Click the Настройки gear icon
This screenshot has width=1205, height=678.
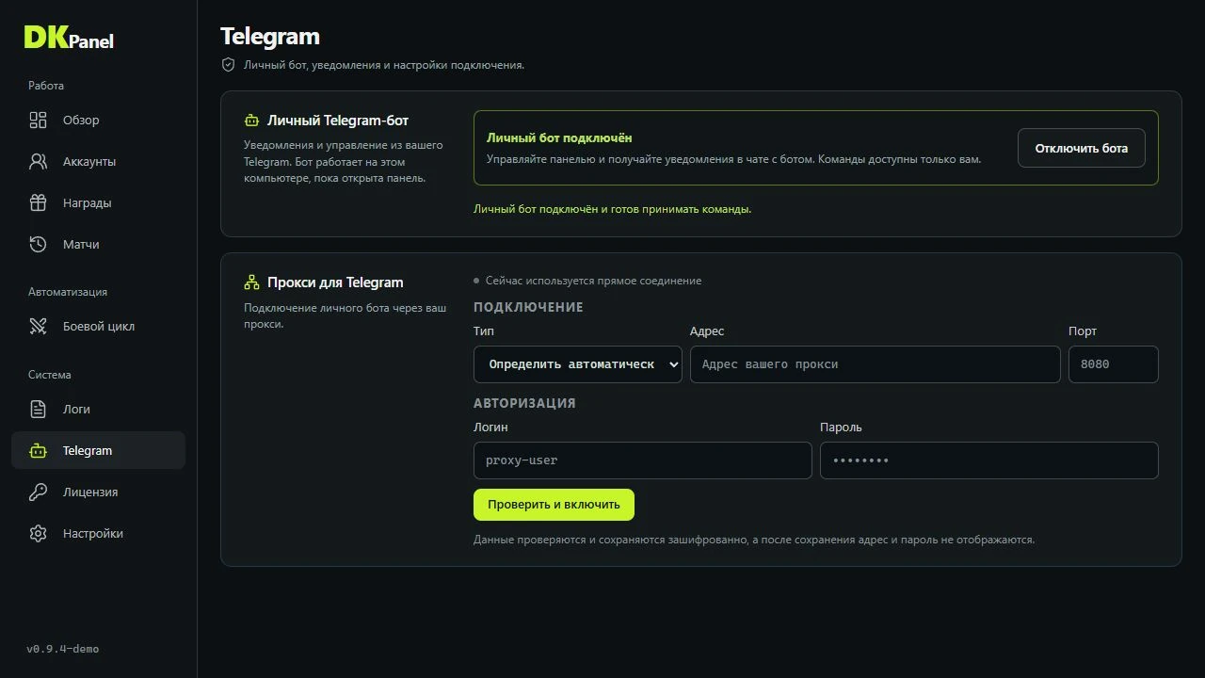[38, 533]
